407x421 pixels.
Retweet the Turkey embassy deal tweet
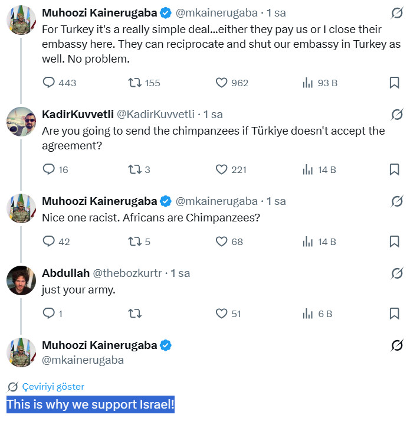coord(134,83)
